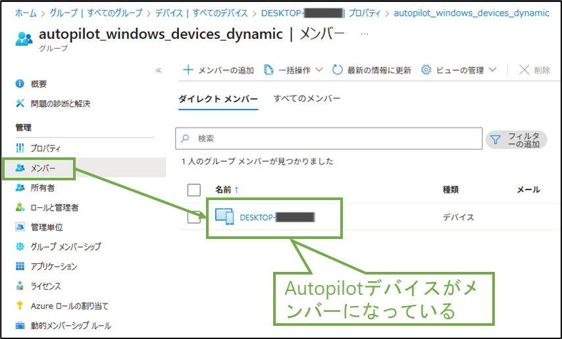The image size is (562, 339).
Task: Click the 一括操作 document icon
Action: (268, 70)
